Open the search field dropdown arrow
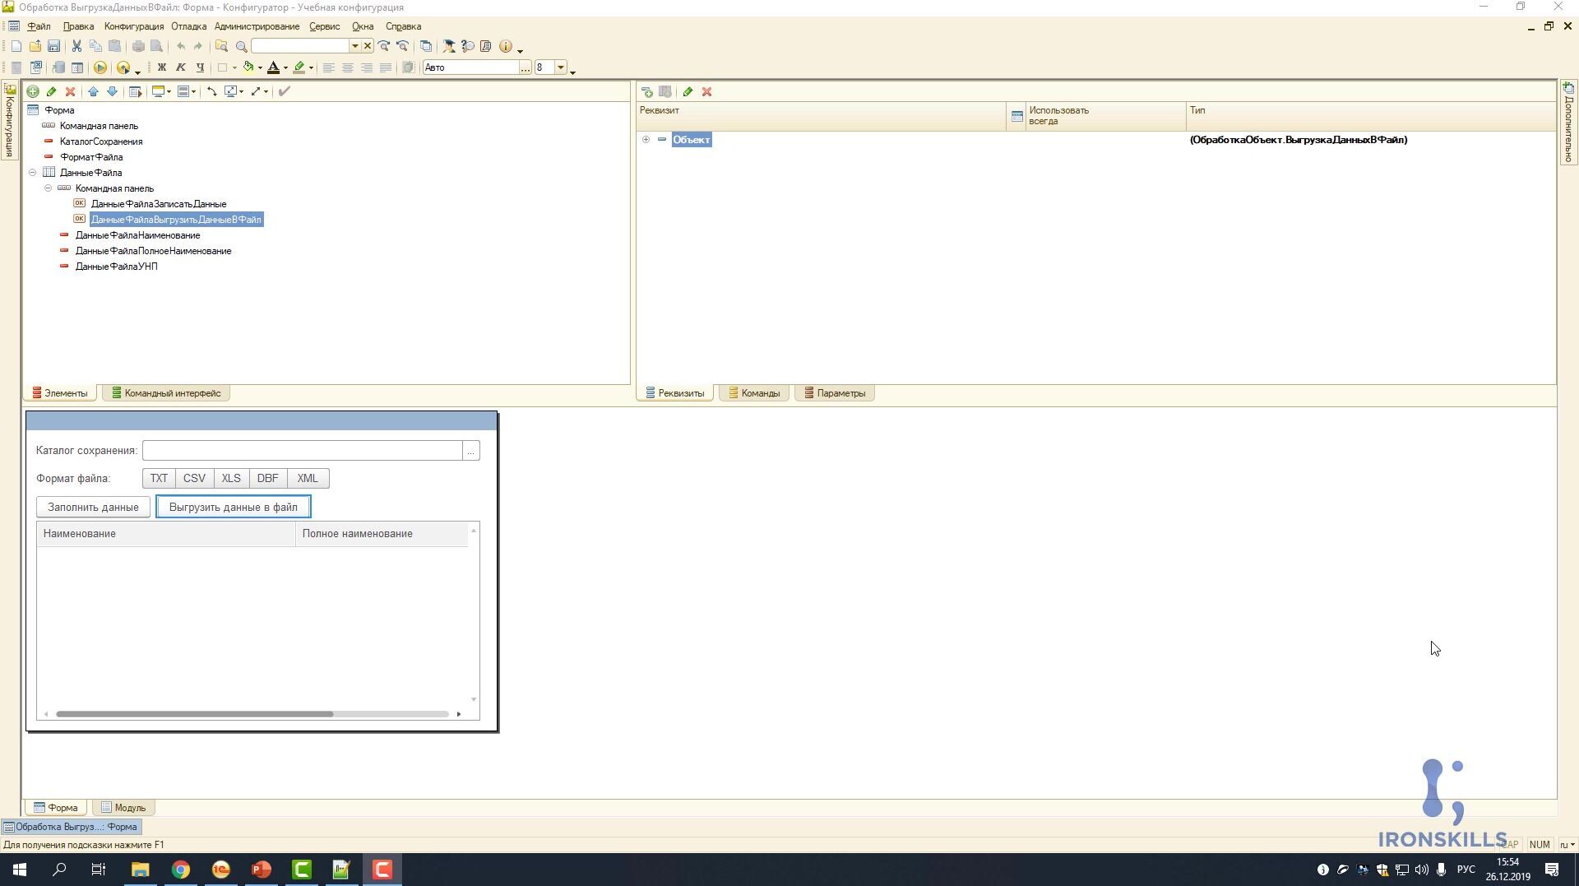 click(355, 46)
